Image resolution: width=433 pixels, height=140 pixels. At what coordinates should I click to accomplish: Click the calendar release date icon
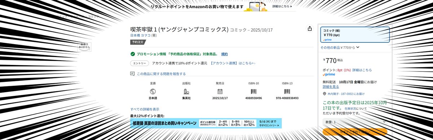point(220,91)
